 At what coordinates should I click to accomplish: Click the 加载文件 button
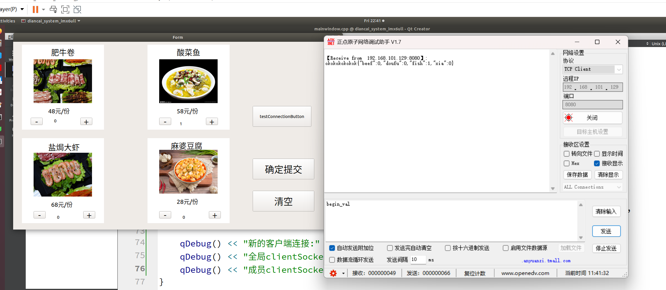coord(571,248)
